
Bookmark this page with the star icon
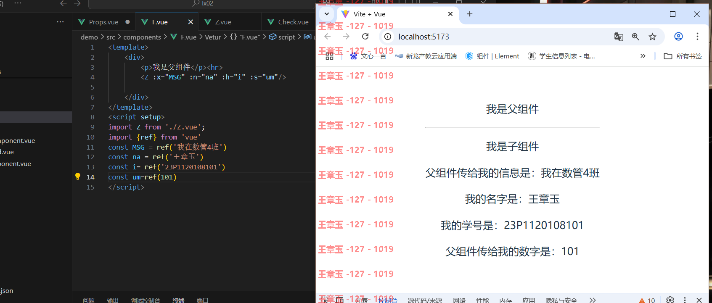coord(652,37)
